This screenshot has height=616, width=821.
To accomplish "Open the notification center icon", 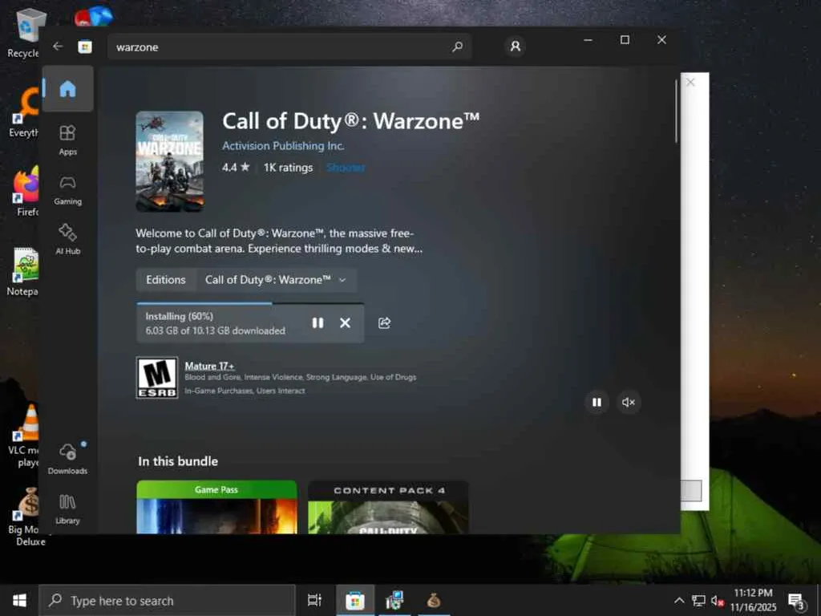I will (x=796, y=601).
